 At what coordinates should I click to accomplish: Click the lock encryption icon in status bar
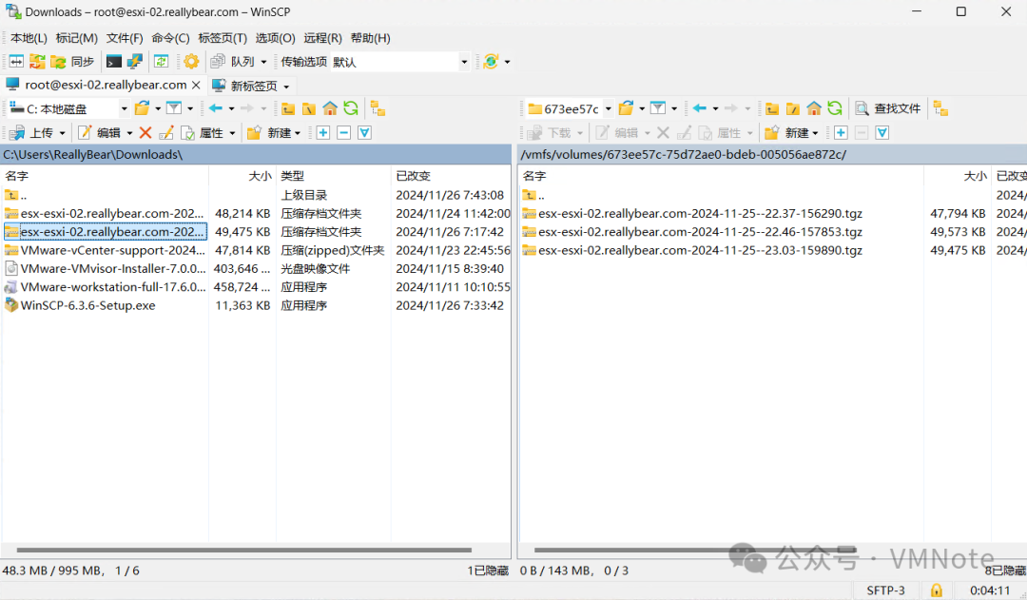937,590
